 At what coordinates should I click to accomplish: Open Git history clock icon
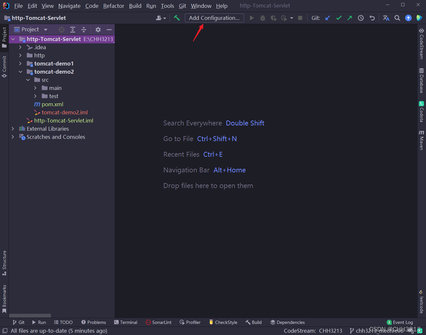pyautogui.click(x=361, y=18)
